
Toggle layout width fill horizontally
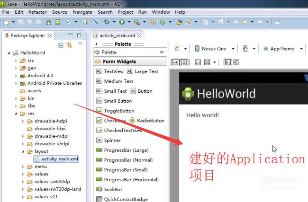[x=175, y=62]
